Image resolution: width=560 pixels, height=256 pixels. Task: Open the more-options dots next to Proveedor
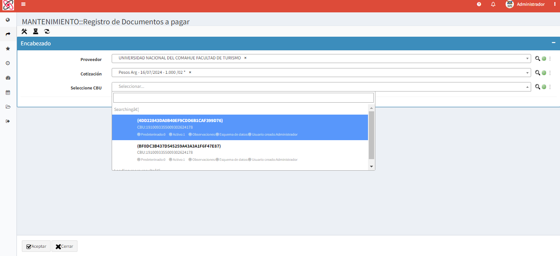coord(550,59)
